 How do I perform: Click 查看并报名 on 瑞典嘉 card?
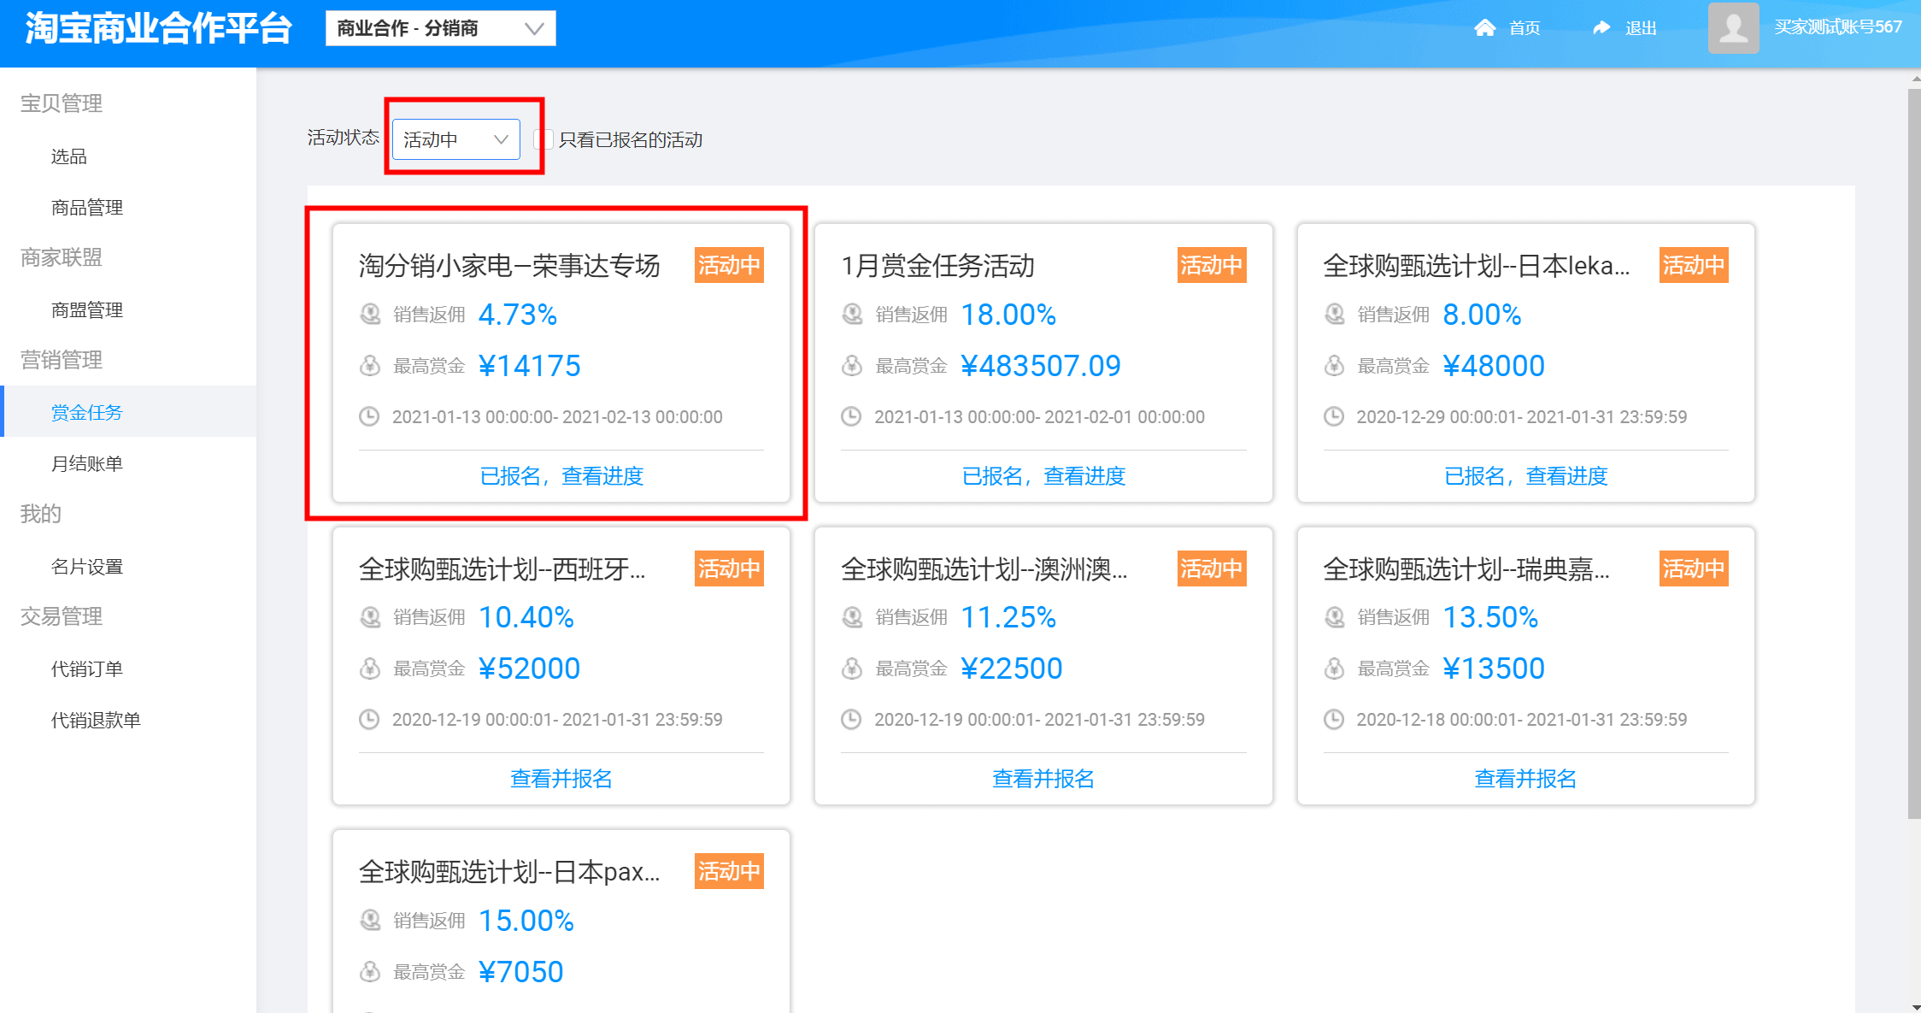click(1525, 779)
